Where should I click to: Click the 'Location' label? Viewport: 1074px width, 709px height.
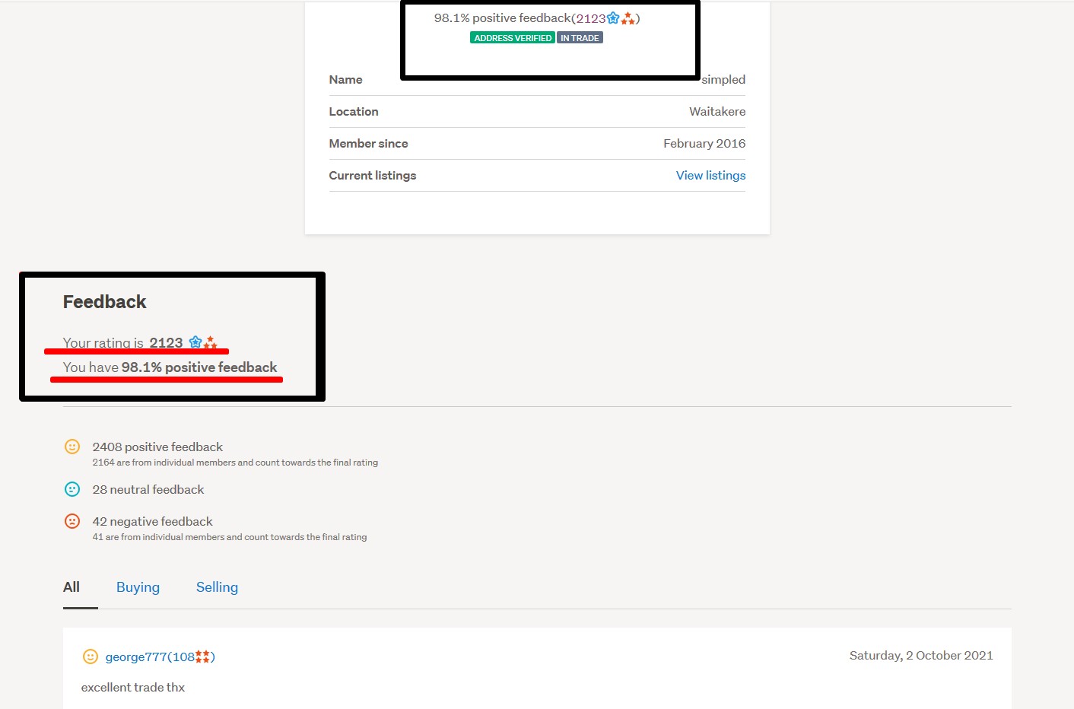tap(354, 112)
